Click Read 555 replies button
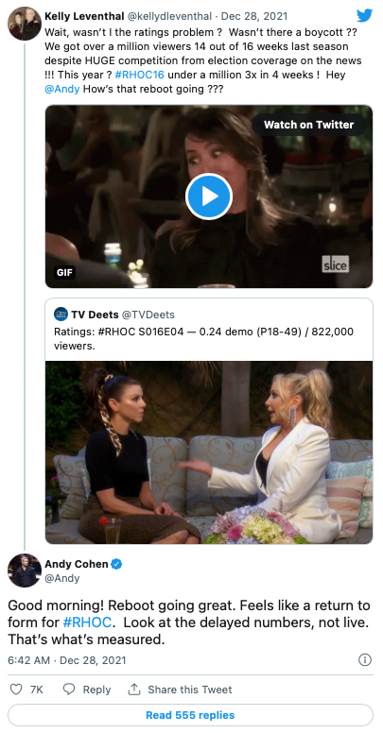Image resolution: width=383 pixels, height=733 pixels. pyautogui.click(x=191, y=715)
